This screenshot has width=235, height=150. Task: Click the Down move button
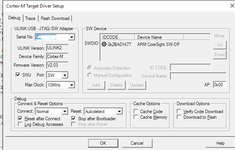coord(220,55)
